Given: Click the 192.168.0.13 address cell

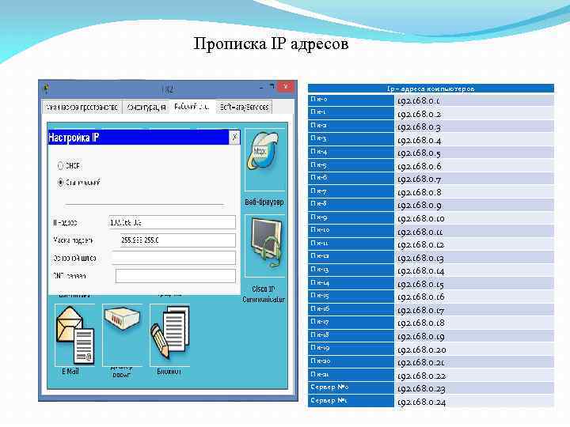Looking at the screenshot, I should pyautogui.click(x=474, y=258).
